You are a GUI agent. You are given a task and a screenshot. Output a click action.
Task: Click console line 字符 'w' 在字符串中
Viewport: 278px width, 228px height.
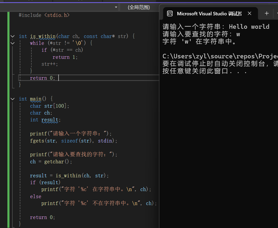(x=199, y=41)
